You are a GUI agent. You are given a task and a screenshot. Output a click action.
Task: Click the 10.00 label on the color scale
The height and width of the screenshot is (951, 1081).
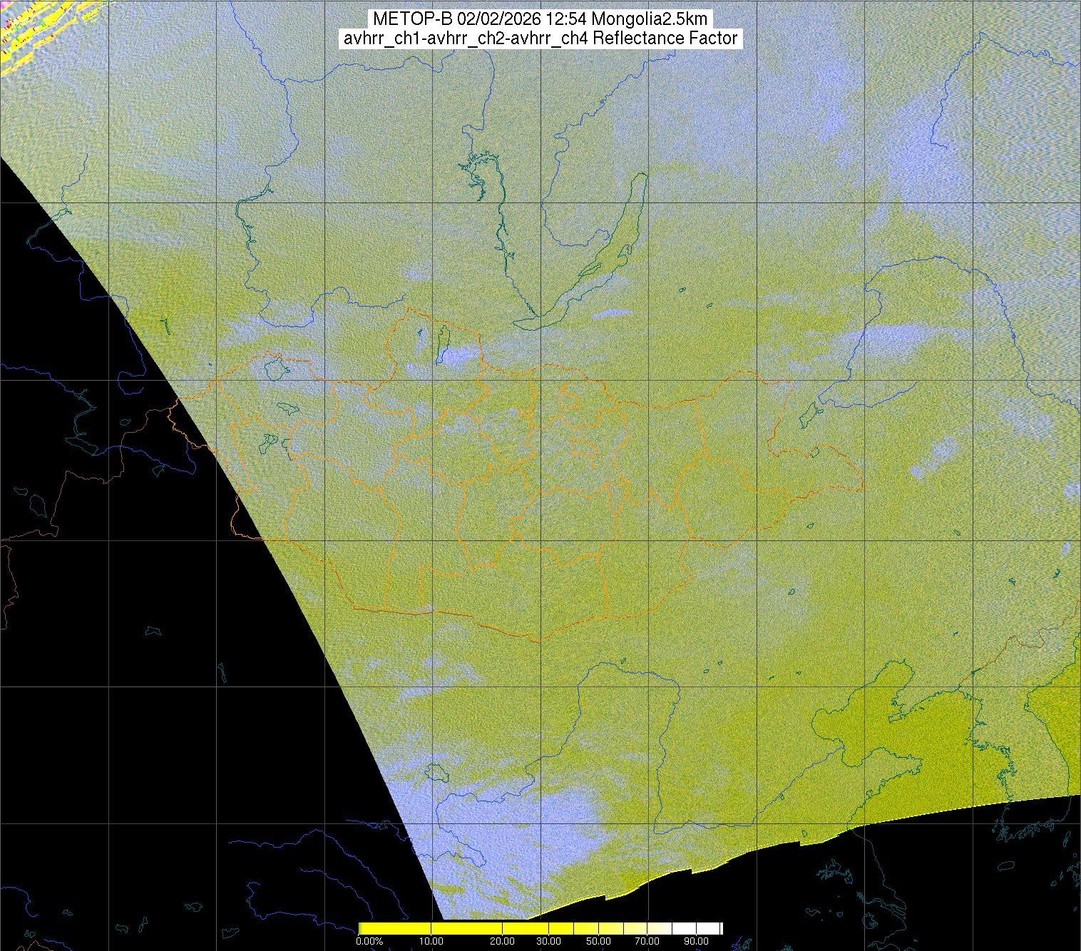pyautogui.click(x=431, y=942)
